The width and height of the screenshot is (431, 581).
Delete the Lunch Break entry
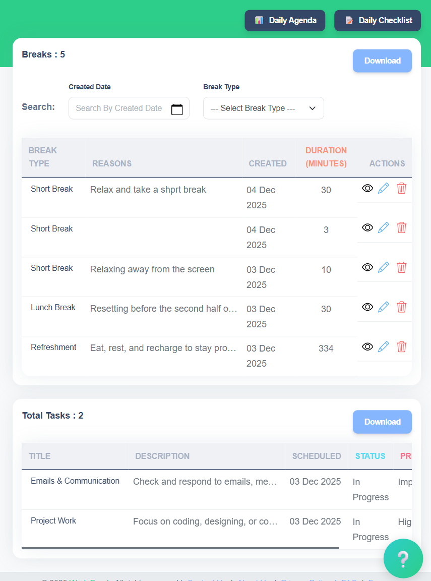(401, 307)
